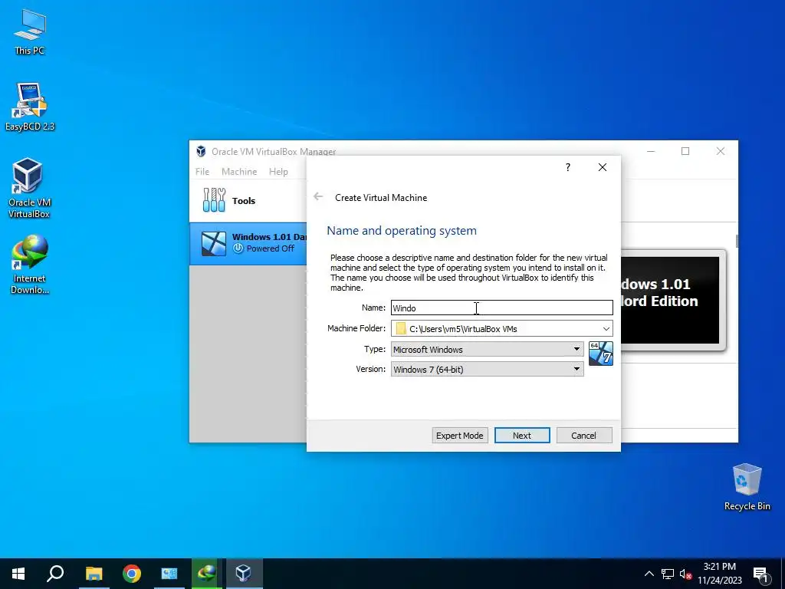Viewport: 785px width, 589px height.
Task: Click the Next button
Action: [521, 436]
